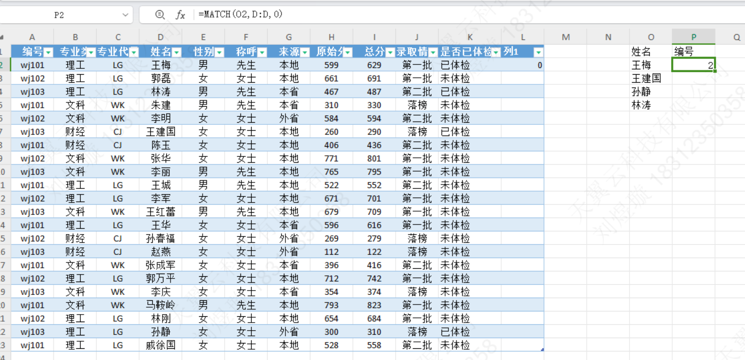This screenshot has width=745, height=360.
Task: Select the cell containing 林刚
Action: tap(160, 318)
